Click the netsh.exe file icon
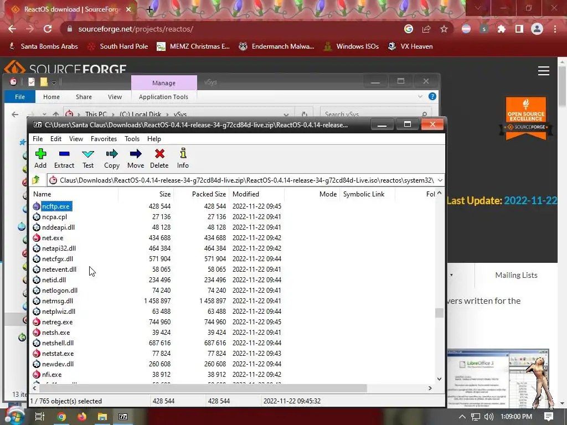The width and height of the screenshot is (567, 425). tap(37, 333)
